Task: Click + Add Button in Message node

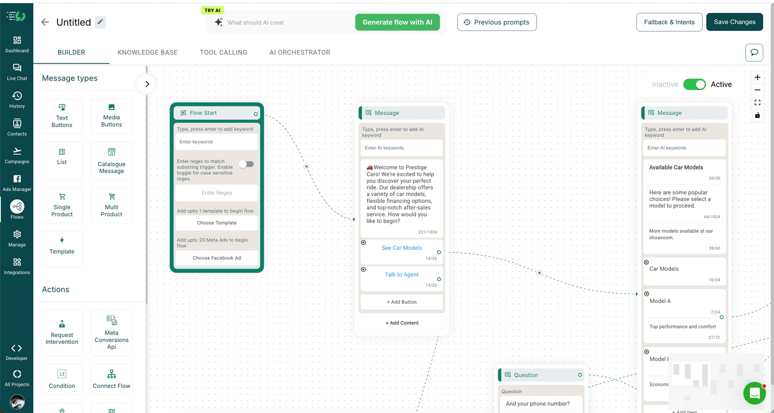Action: tap(402, 302)
